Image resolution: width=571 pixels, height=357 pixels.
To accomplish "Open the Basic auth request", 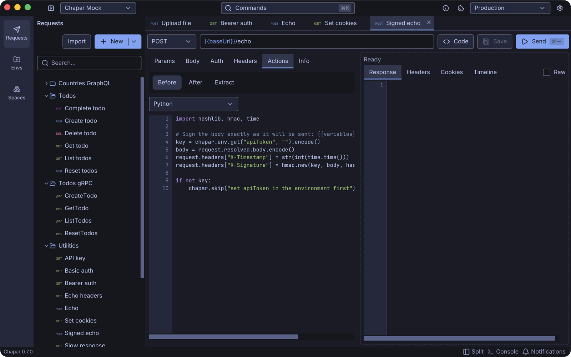I will [x=79, y=271].
